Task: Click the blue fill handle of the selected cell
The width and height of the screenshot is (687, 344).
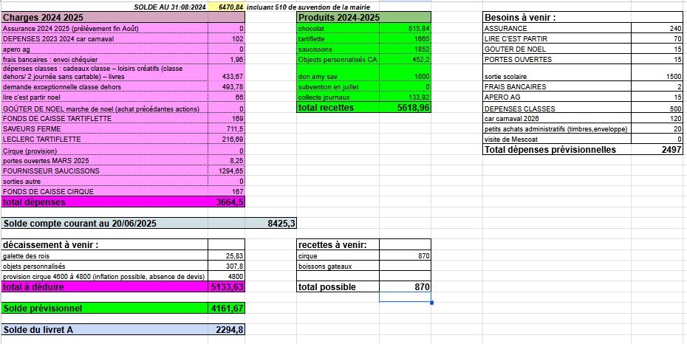Action: pos(431,302)
